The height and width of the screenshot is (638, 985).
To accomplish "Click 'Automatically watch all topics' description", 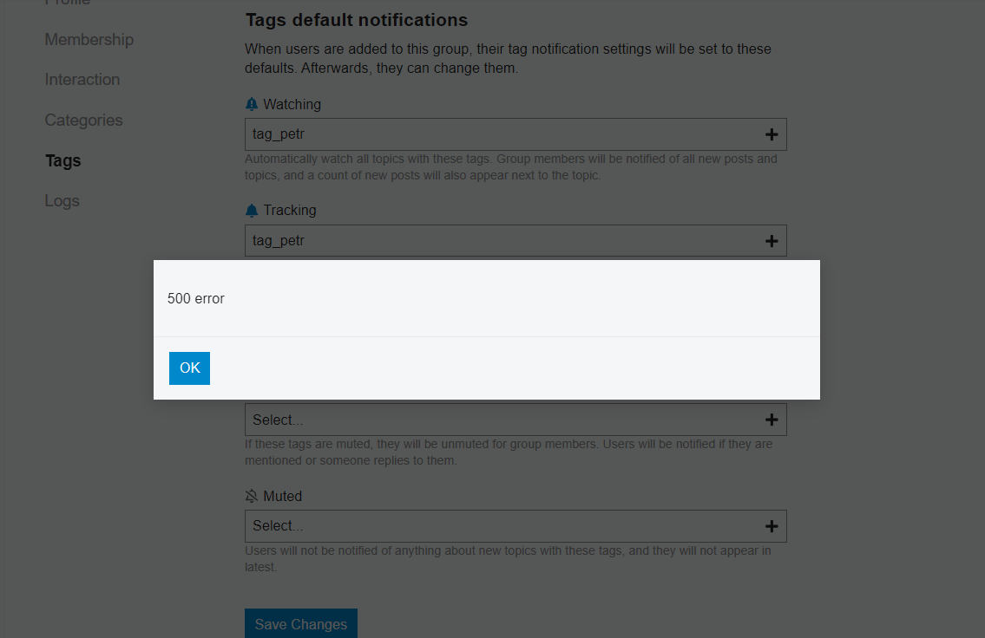I will tap(510, 167).
